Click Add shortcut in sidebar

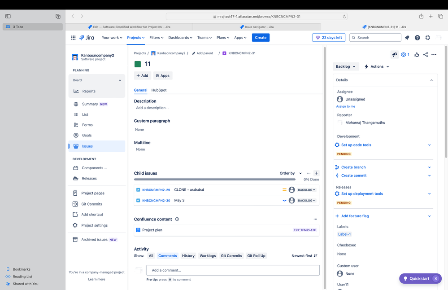click(92, 214)
